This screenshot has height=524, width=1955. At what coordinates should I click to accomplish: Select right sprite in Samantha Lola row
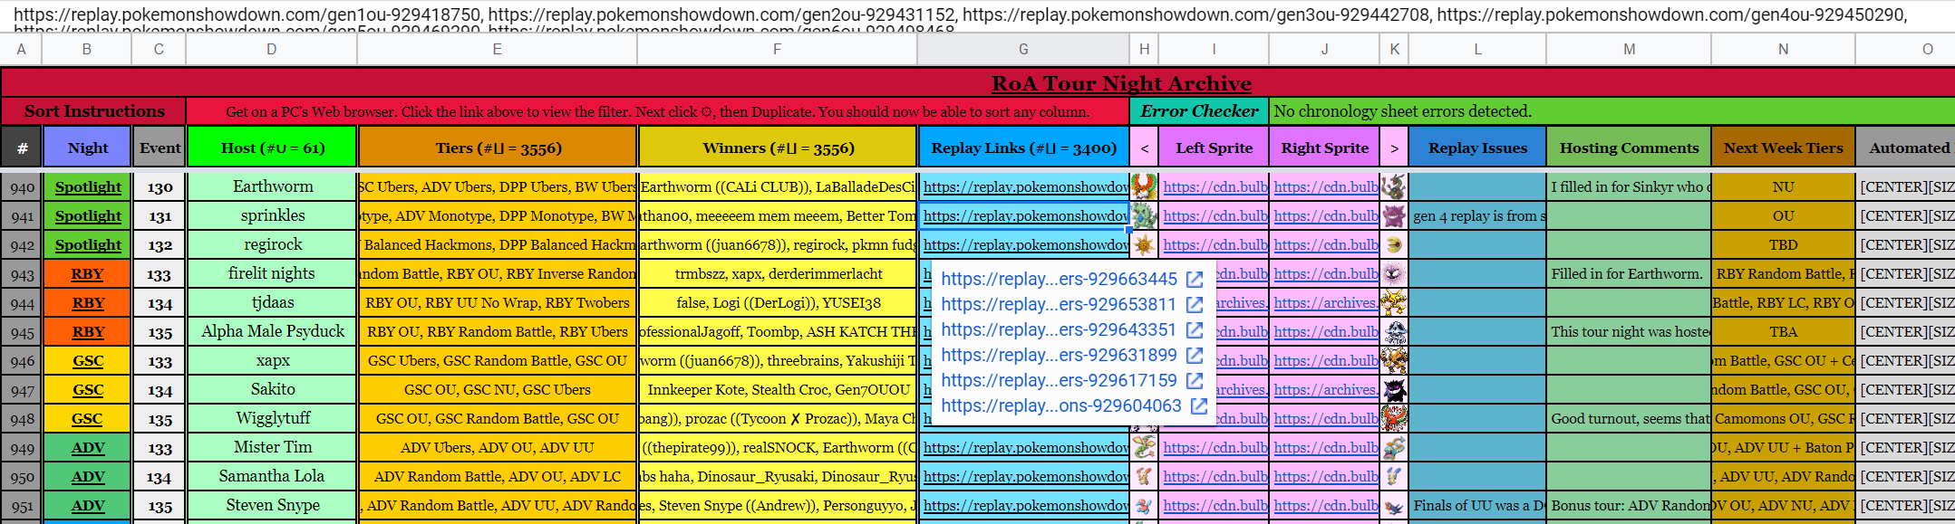click(x=1394, y=476)
